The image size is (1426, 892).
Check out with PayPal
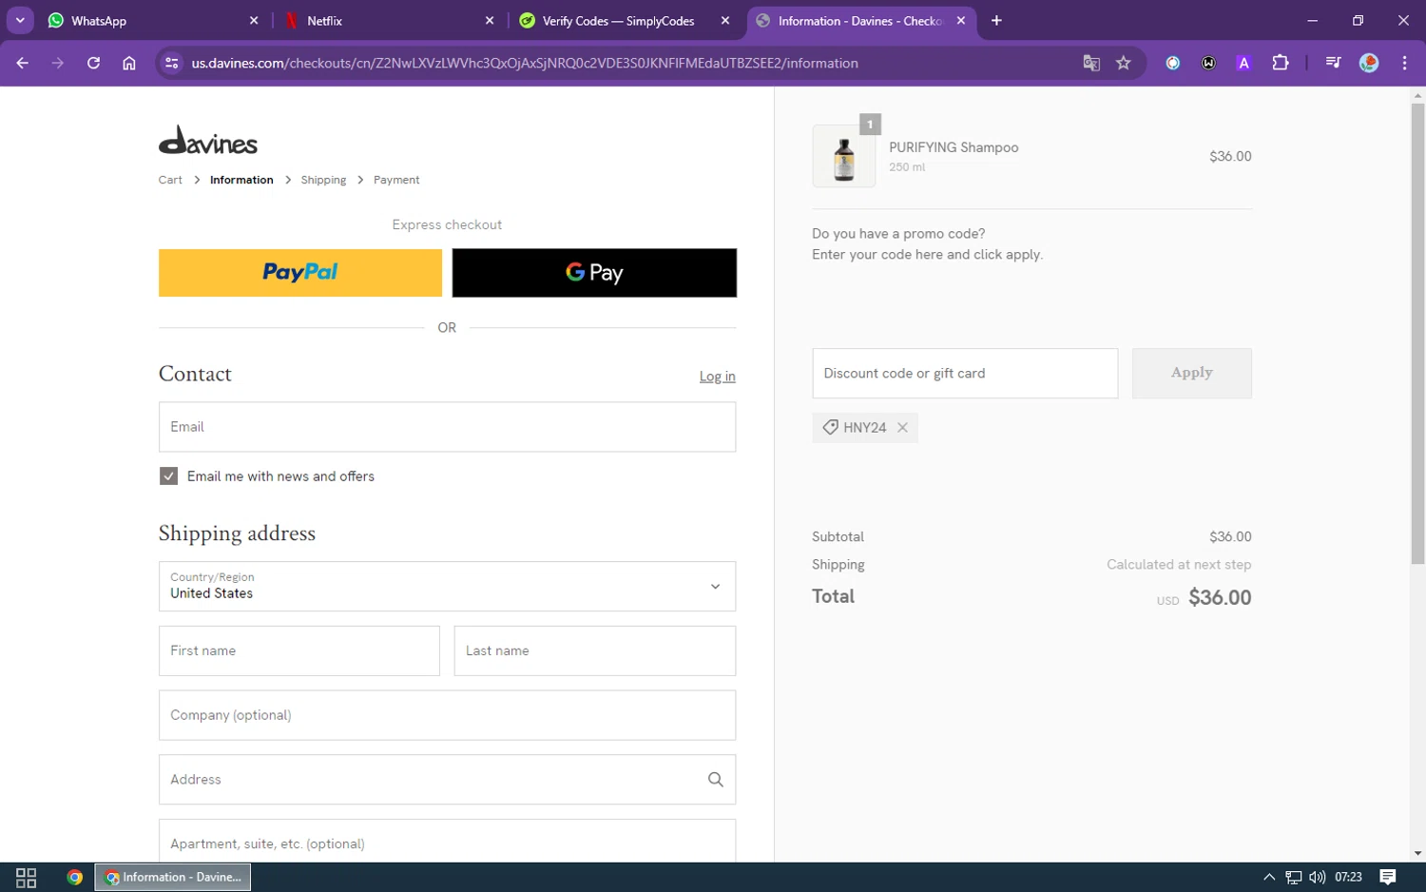point(300,273)
